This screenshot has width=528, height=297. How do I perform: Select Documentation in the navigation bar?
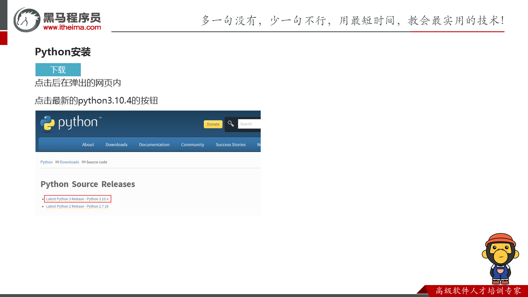tap(154, 145)
